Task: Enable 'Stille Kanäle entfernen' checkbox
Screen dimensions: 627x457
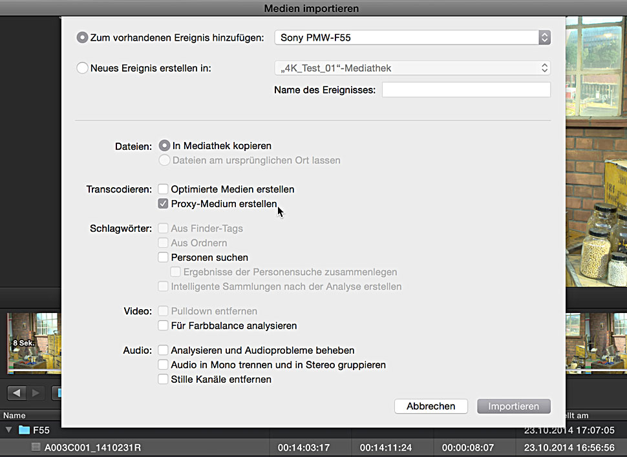Action: [x=164, y=380]
